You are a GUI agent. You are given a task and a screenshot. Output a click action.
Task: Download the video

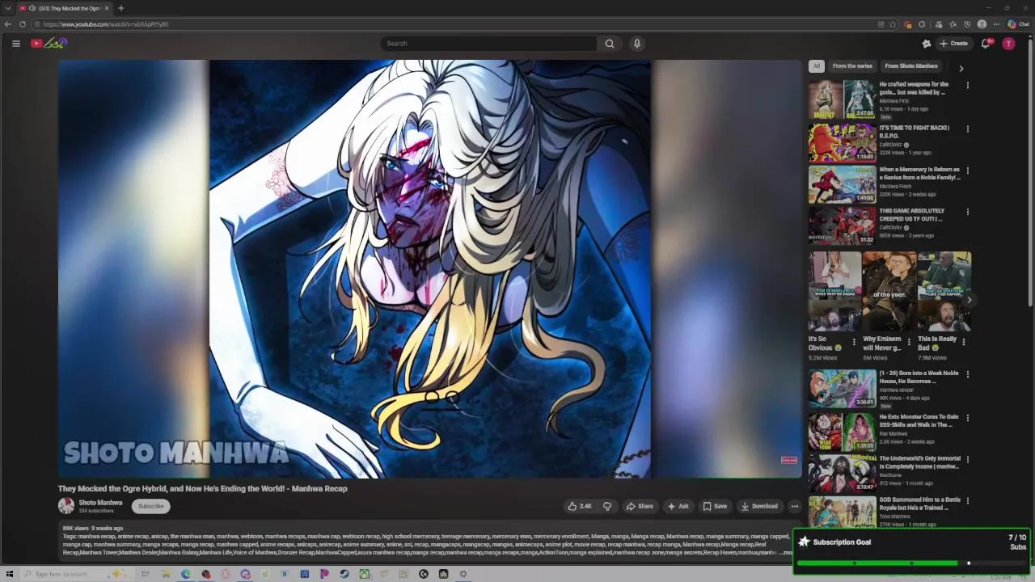tap(760, 506)
